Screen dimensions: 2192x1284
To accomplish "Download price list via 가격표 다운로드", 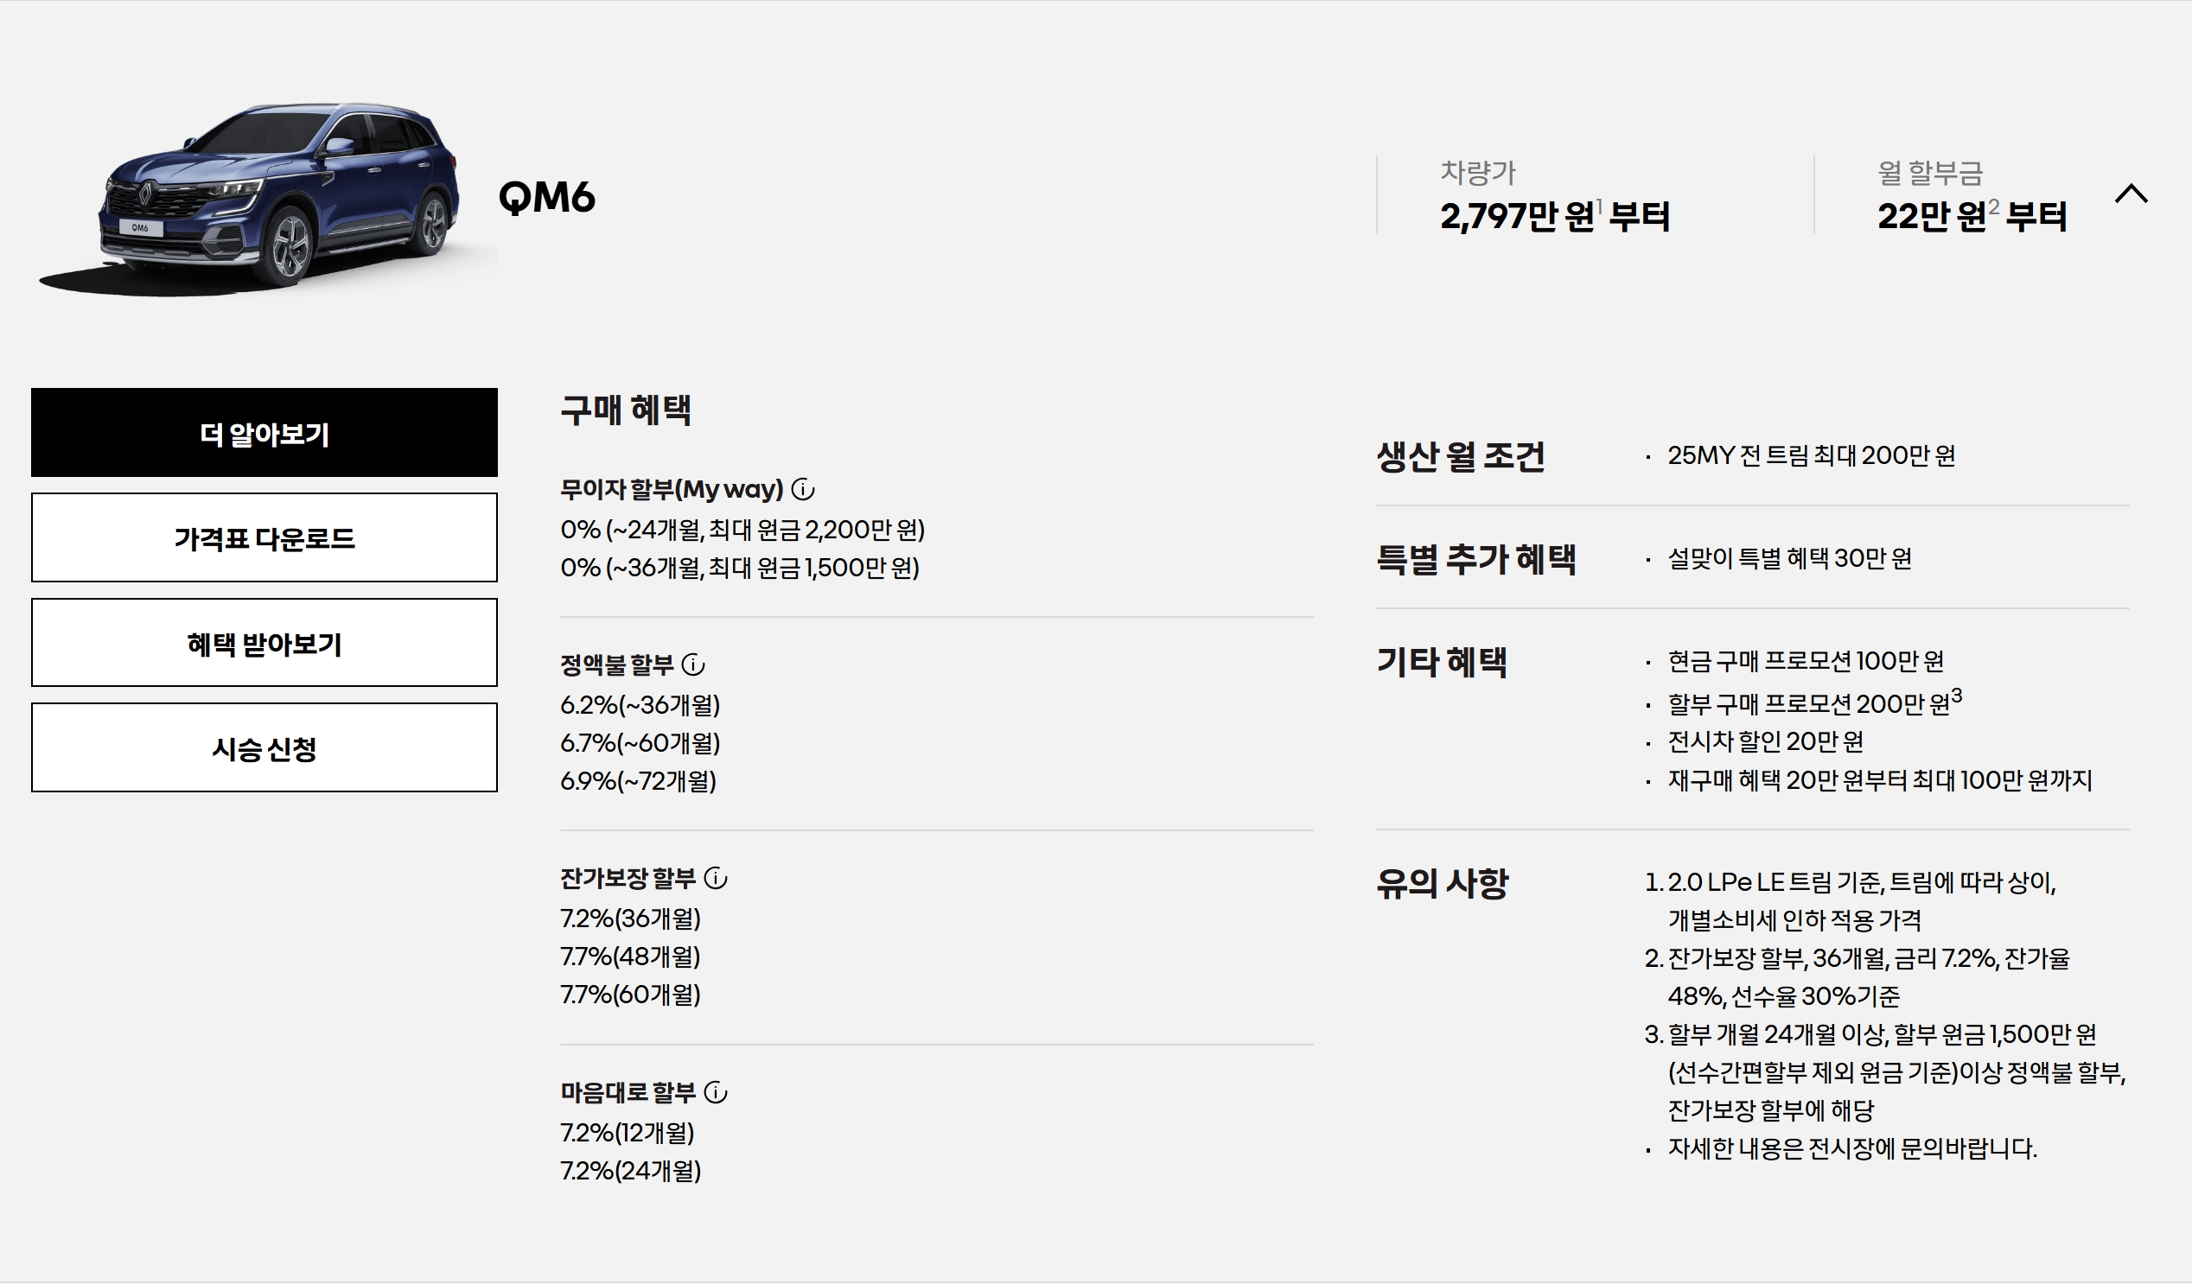I will [264, 538].
